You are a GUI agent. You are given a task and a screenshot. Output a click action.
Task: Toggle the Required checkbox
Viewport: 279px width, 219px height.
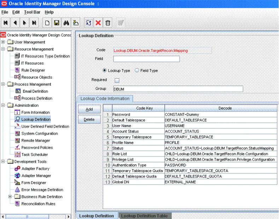(117, 80)
